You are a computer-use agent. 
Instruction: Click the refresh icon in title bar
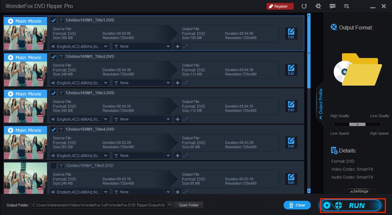(304, 6)
